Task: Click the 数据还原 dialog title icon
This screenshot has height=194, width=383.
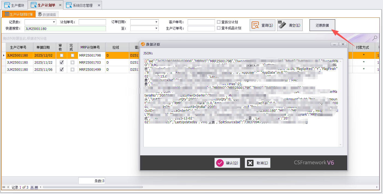Action: coord(143,44)
